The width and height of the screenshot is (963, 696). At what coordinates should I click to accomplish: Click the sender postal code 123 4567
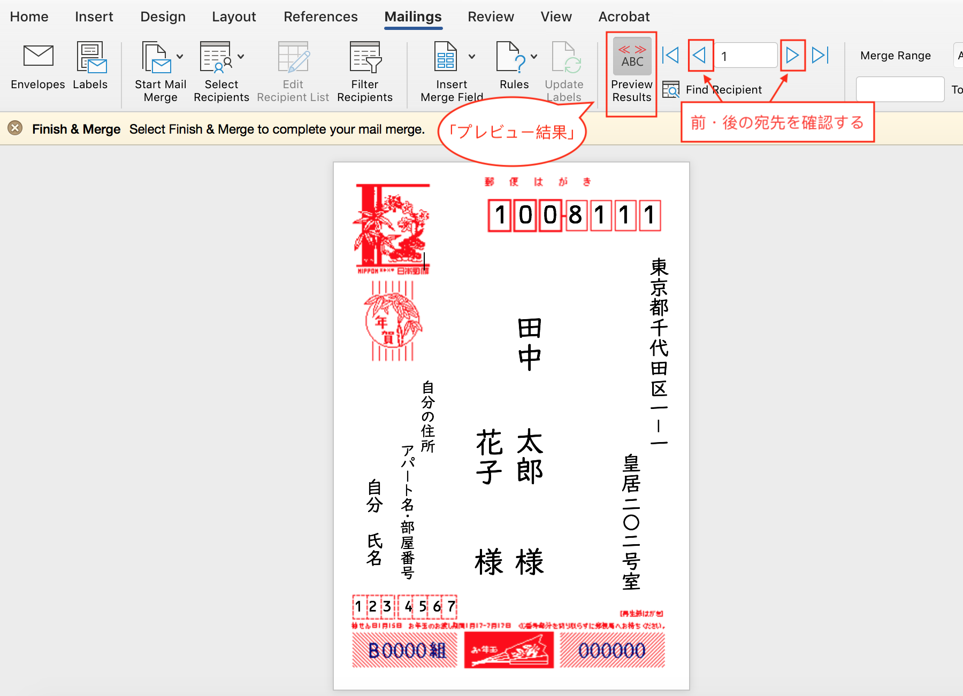[x=405, y=606]
